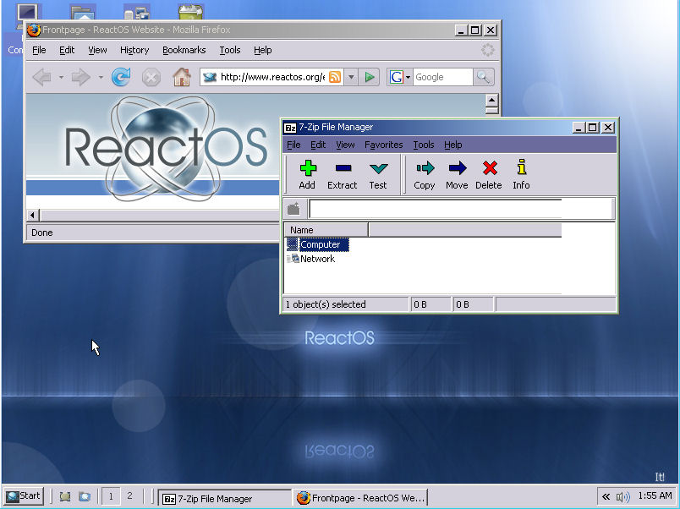The image size is (680, 509).
Task: Click the volume icon in the system tray
Action: click(x=623, y=496)
